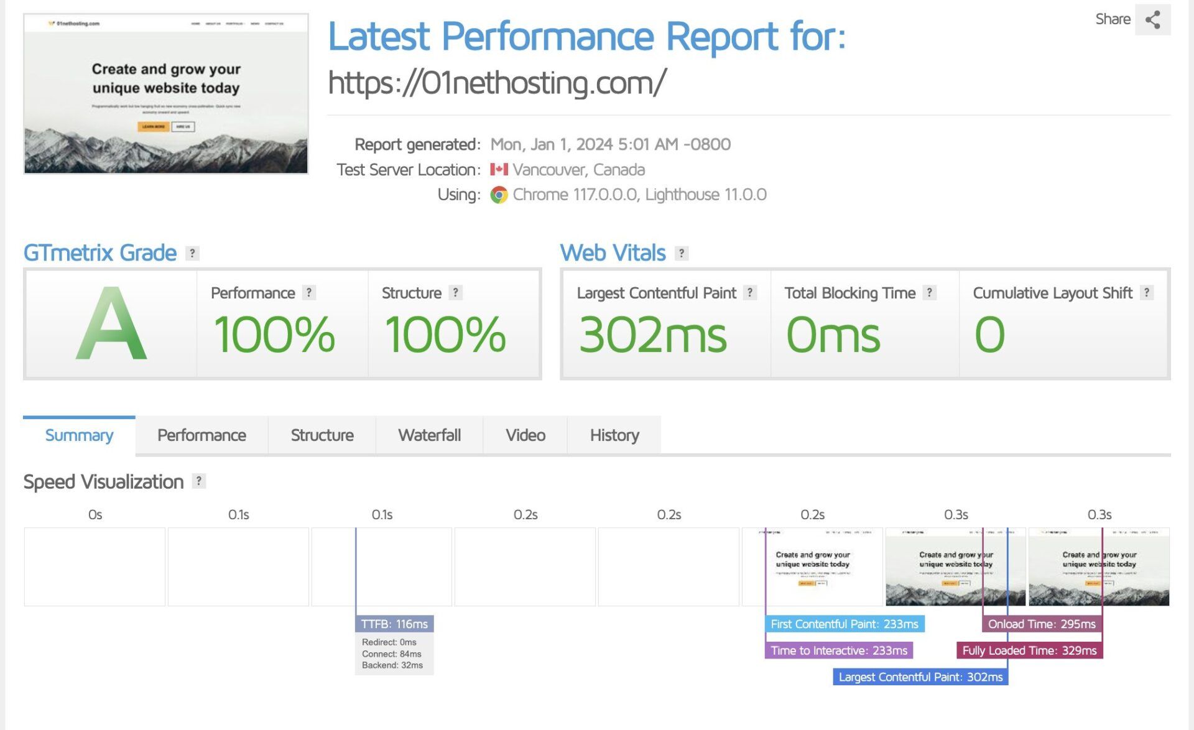The height and width of the screenshot is (730, 1194).
Task: Select the Summary tab
Action: (78, 435)
